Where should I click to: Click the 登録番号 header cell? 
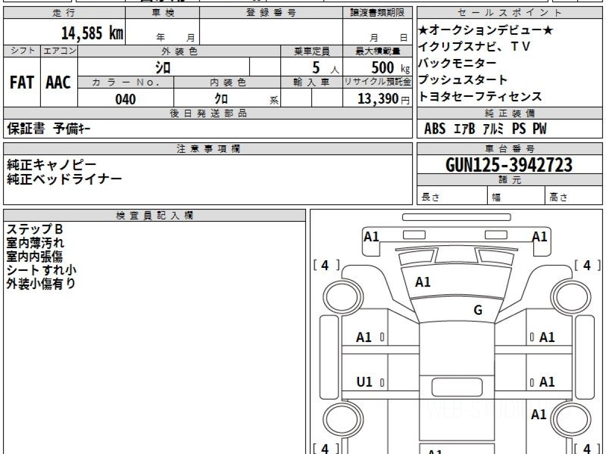point(271,13)
